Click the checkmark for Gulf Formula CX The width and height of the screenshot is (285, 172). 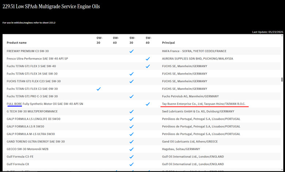tap(132, 164)
